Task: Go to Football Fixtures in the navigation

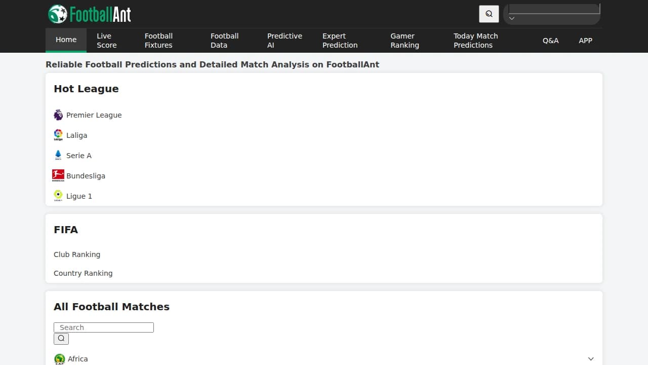Action: (158, 41)
